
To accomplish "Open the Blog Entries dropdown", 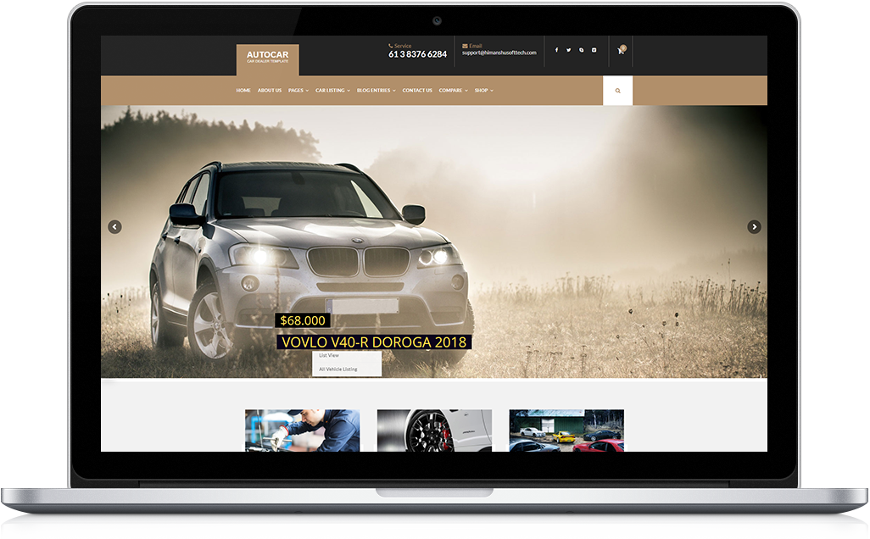I will 376,91.
